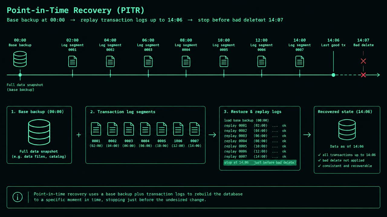This screenshot has height=217, width=387.
Task: Click the "Recovered state (14:06)" heading
Action: coord(345,112)
